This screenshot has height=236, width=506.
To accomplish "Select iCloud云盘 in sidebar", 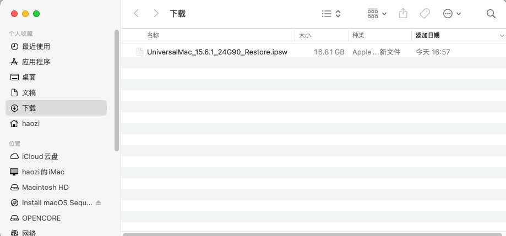I will [40, 156].
